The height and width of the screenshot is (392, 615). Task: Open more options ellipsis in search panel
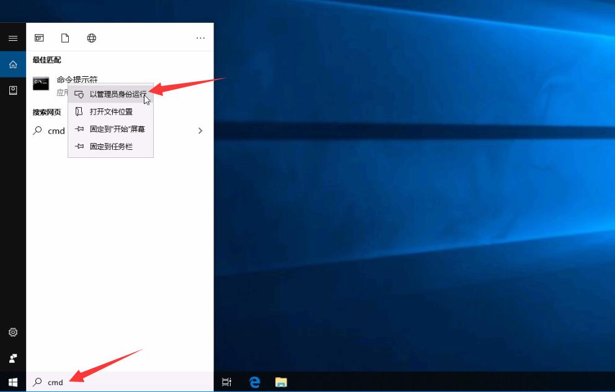[x=200, y=38]
